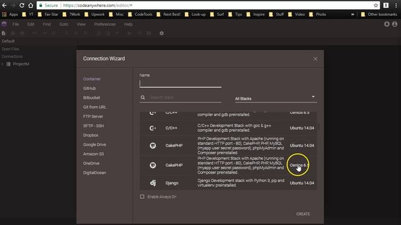Open the All Stacks dropdown

point(276,98)
